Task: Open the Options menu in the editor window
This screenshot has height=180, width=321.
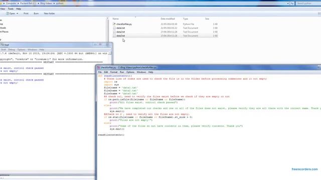Action: pos(130,72)
